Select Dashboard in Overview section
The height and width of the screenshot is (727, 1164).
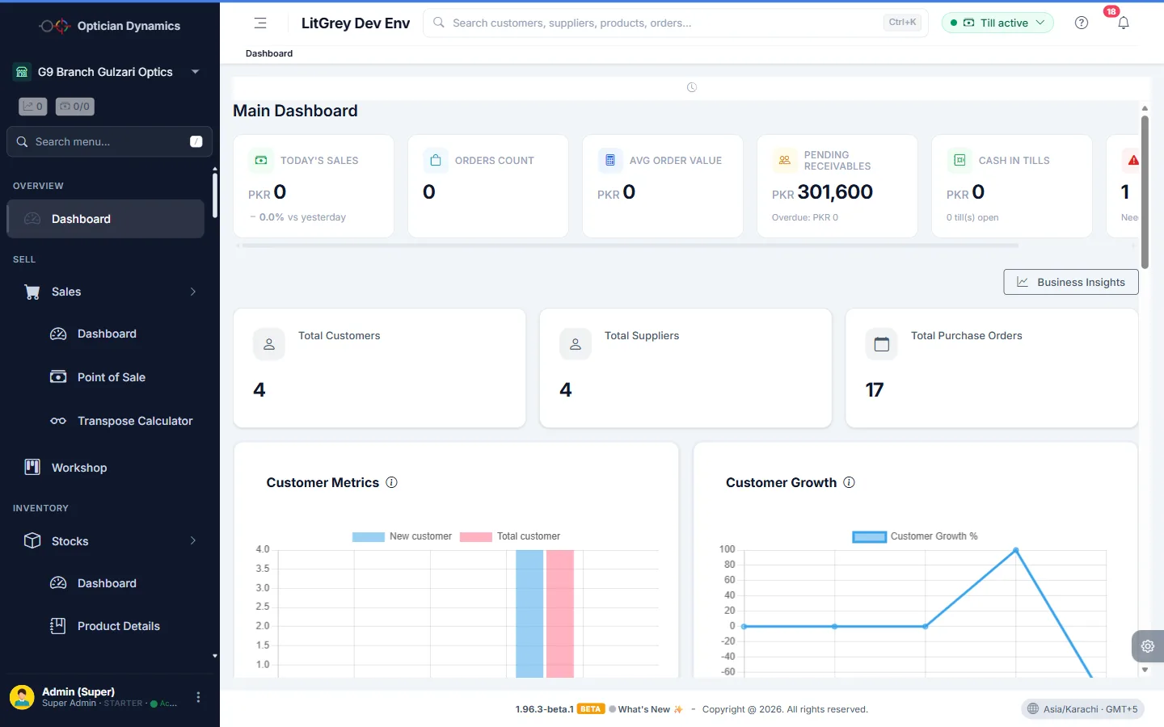(x=106, y=219)
